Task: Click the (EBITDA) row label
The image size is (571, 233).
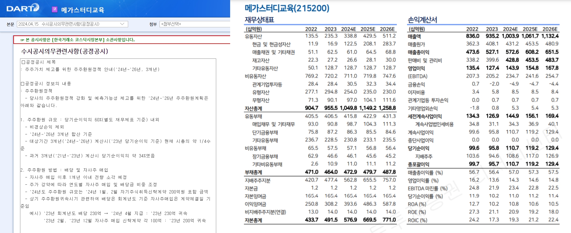Action: 418,77
